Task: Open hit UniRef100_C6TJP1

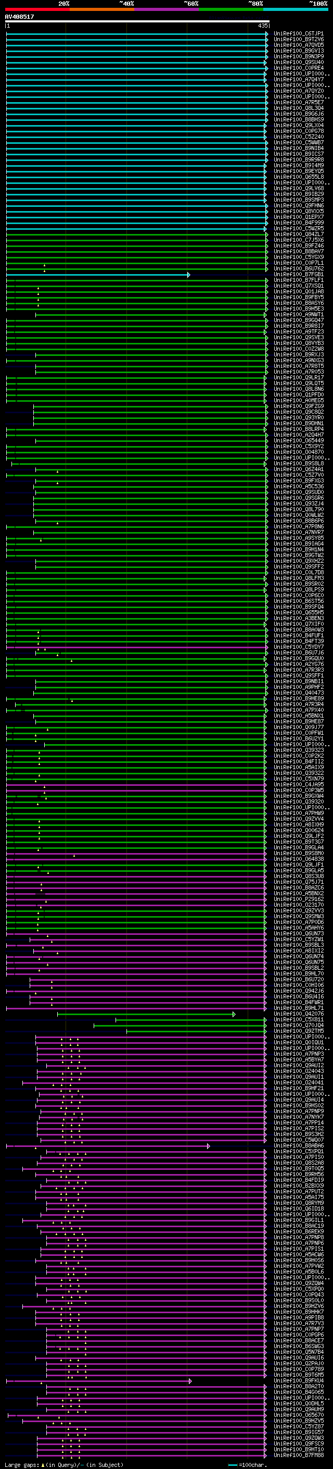Action: point(298,34)
